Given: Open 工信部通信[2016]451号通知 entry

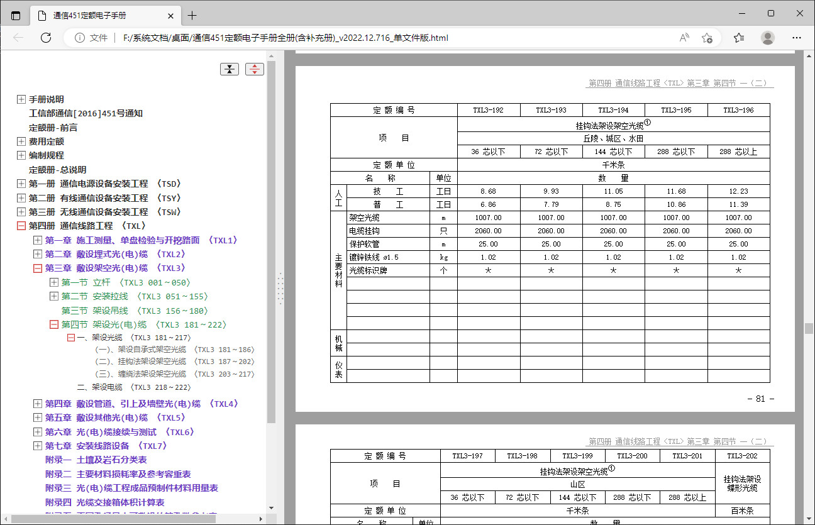Looking at the screenshot, I should tap(86, 114).
